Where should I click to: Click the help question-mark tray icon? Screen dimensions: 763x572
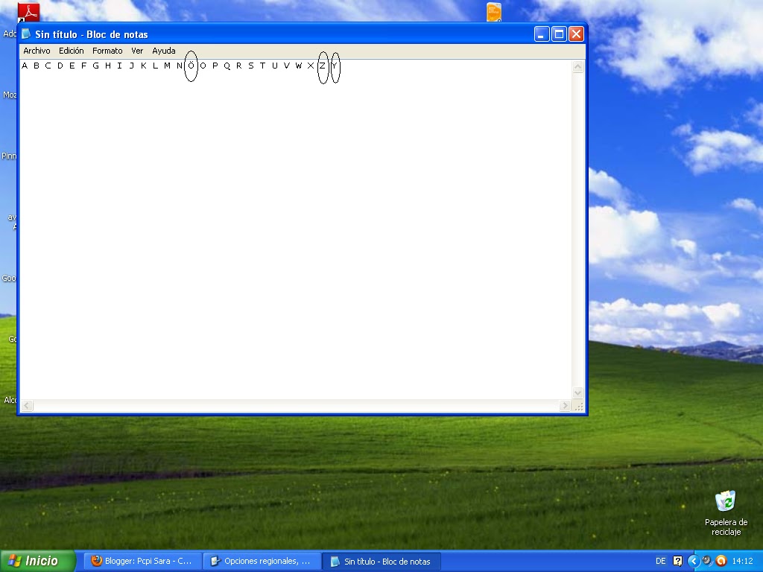click(677, 562)
